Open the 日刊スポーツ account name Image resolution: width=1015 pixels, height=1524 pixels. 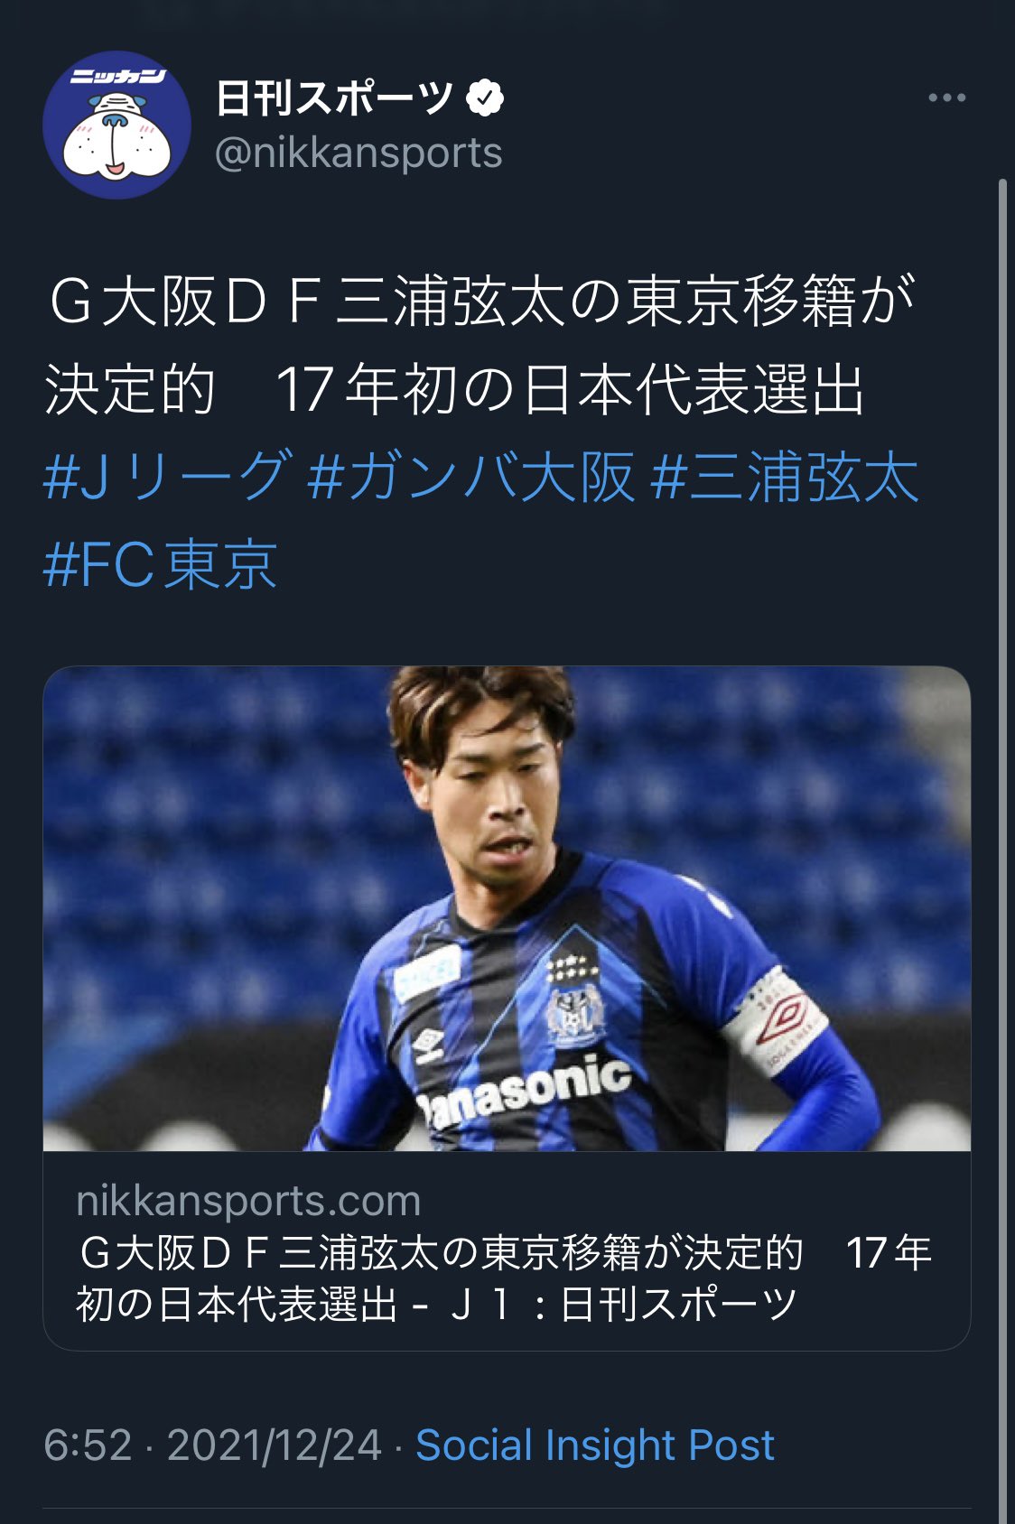[x=334, y=98]
